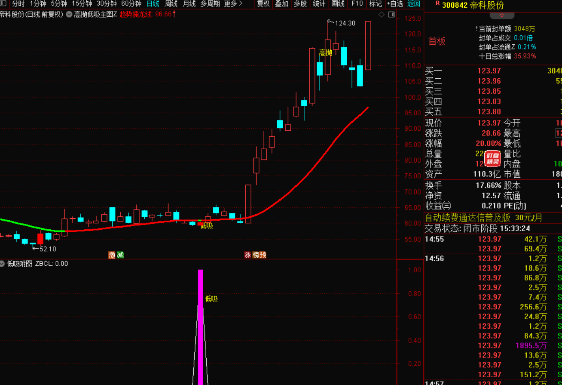Click the red R marker beside stock code
The image size is (562, 385).
(x=437, y=4)
